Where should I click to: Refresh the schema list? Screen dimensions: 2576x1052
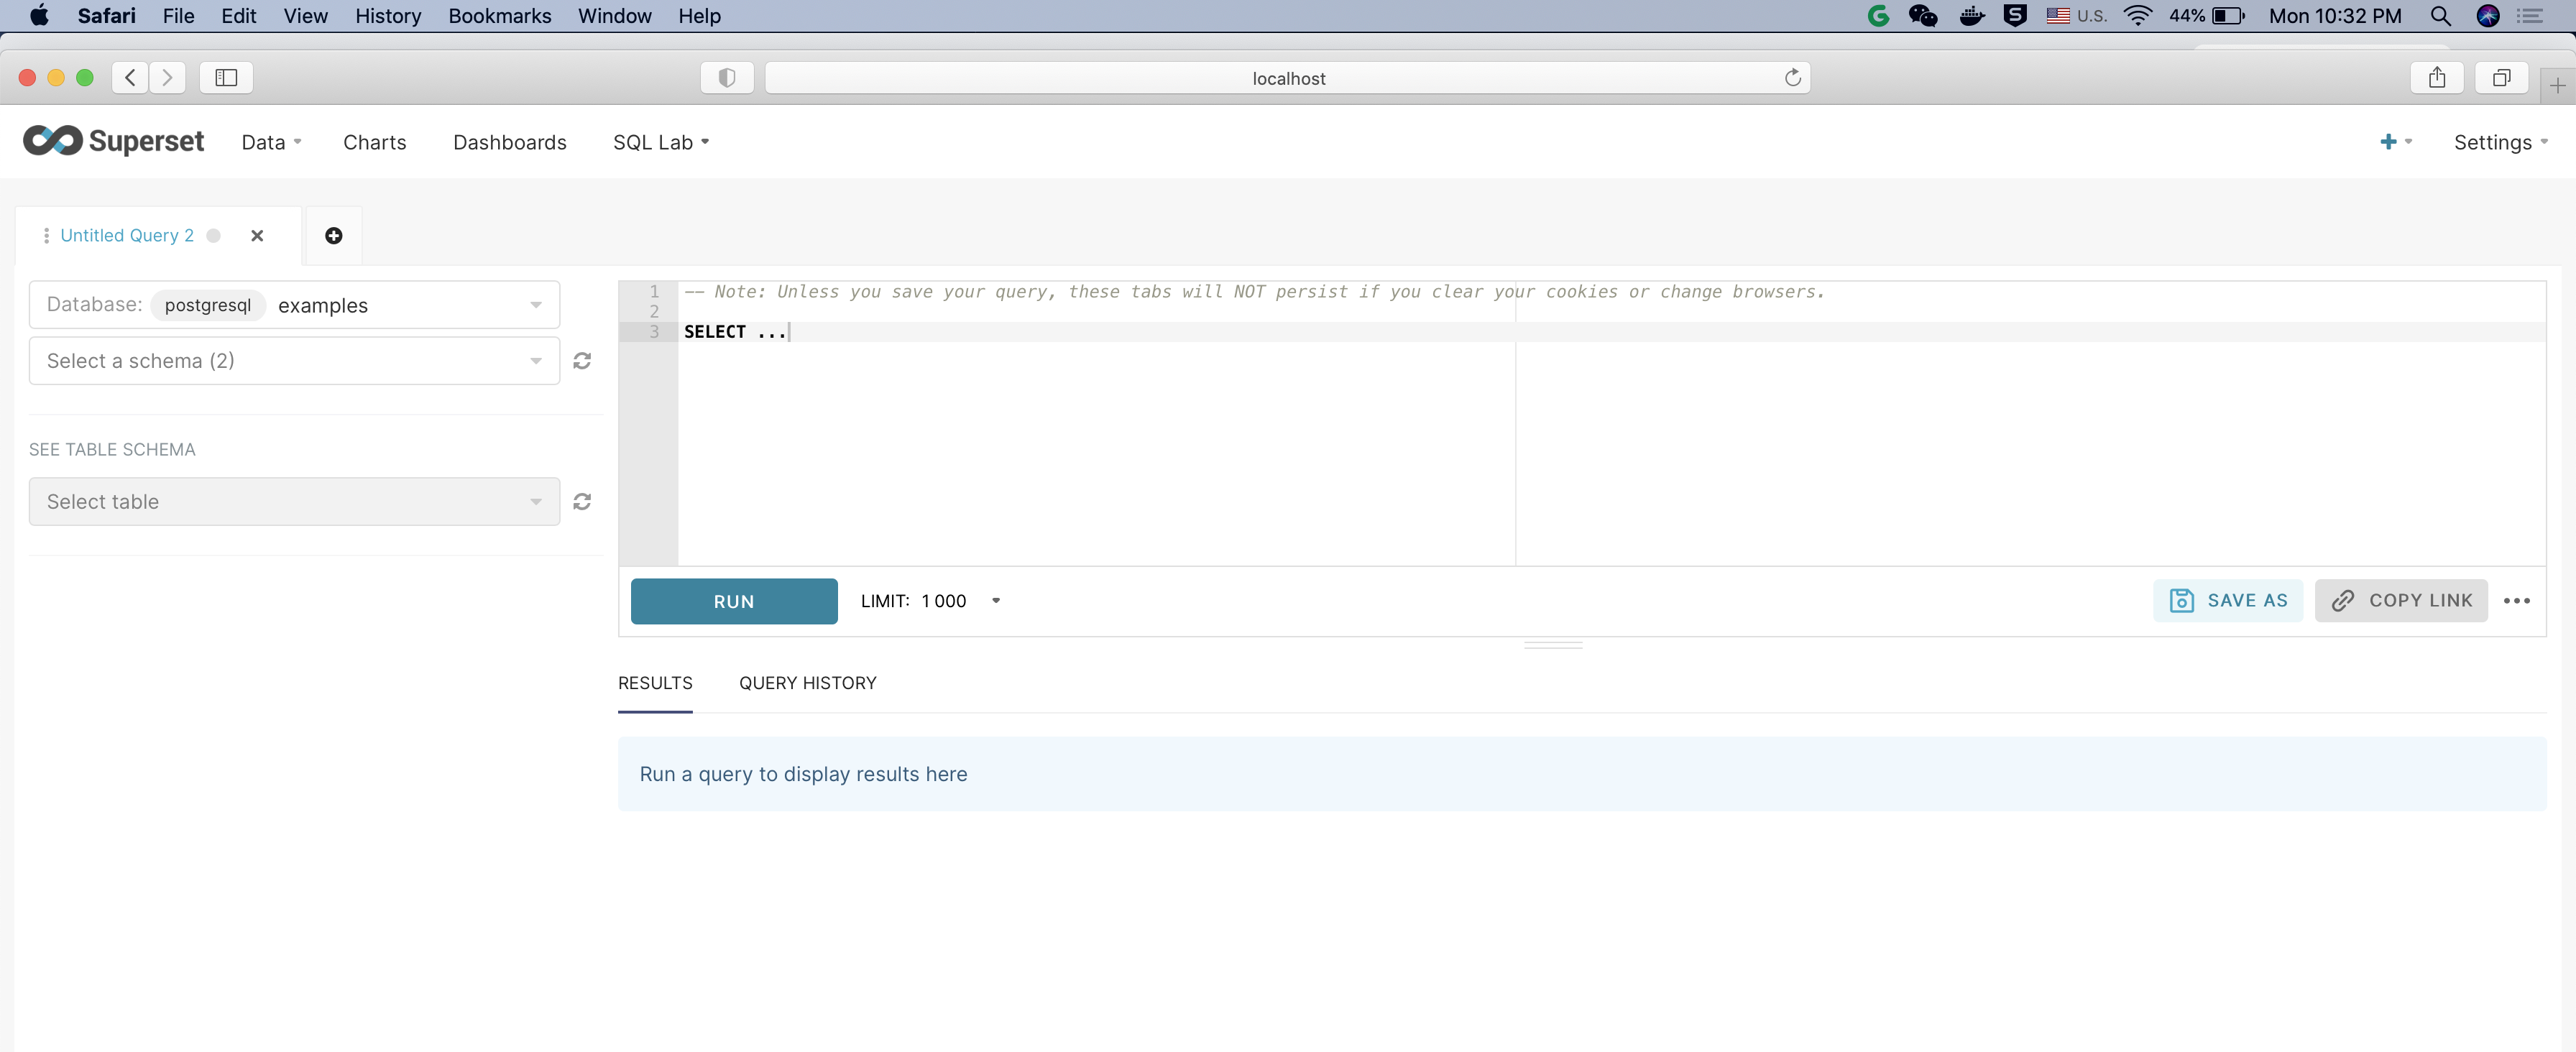582,361
